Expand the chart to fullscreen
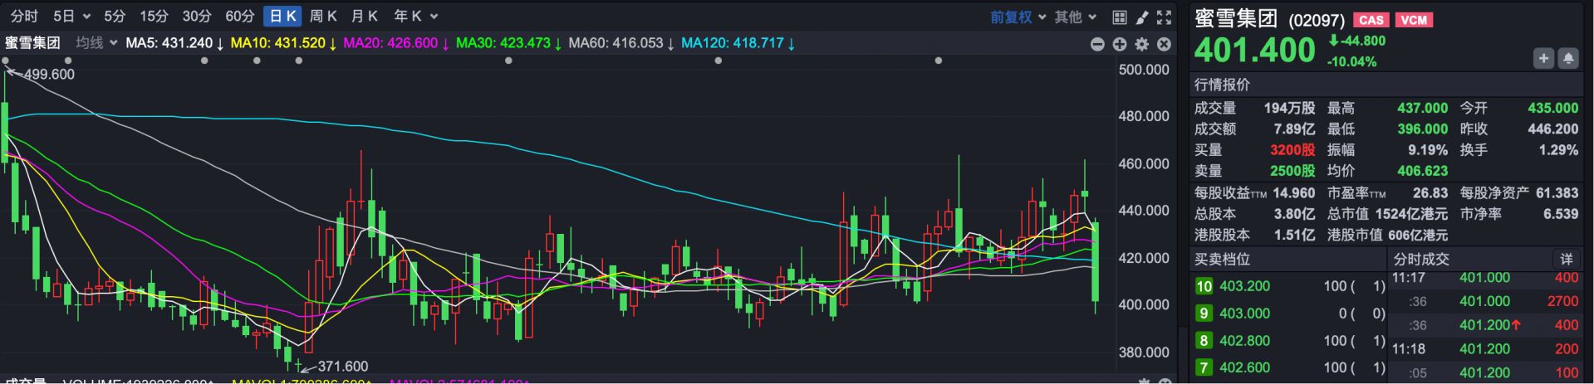The image size is (1594, 384). (x=1165, y=17)
